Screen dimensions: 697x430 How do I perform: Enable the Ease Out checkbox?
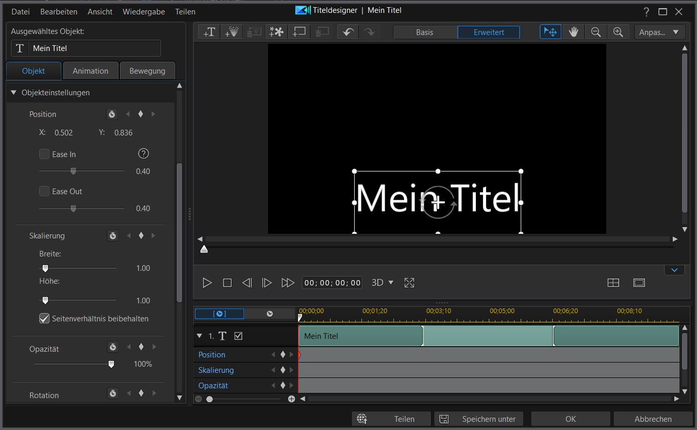point(45,191)
